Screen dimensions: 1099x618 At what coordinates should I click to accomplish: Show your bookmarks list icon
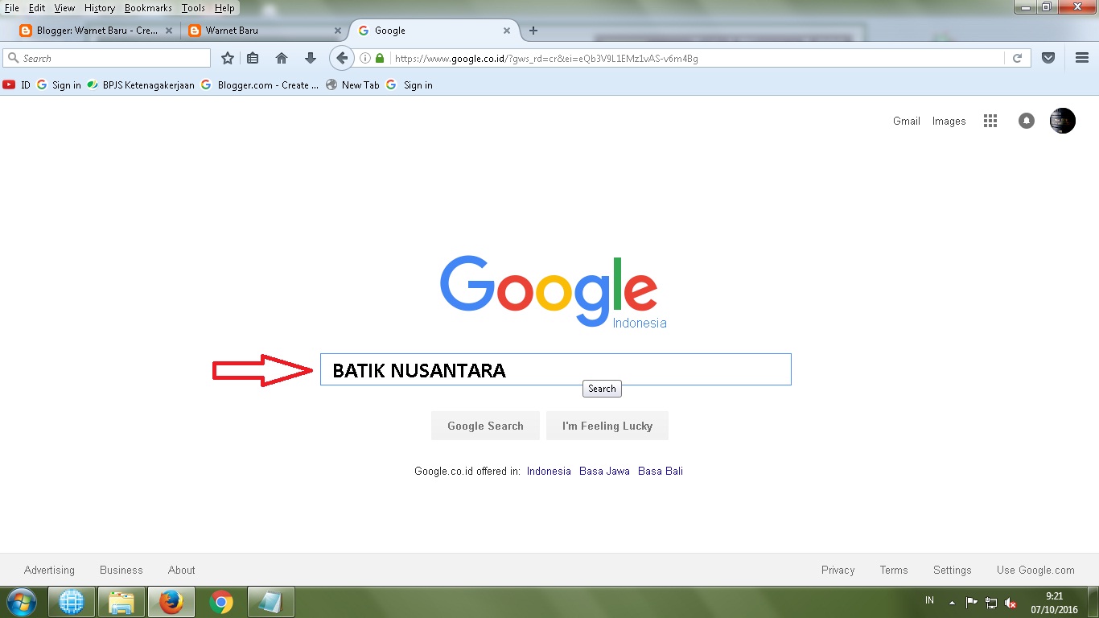253,58
